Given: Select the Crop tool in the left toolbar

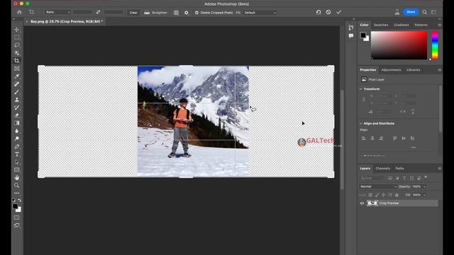Looking at the screenshot, I should pyautogui.click(x=17, y=61).
